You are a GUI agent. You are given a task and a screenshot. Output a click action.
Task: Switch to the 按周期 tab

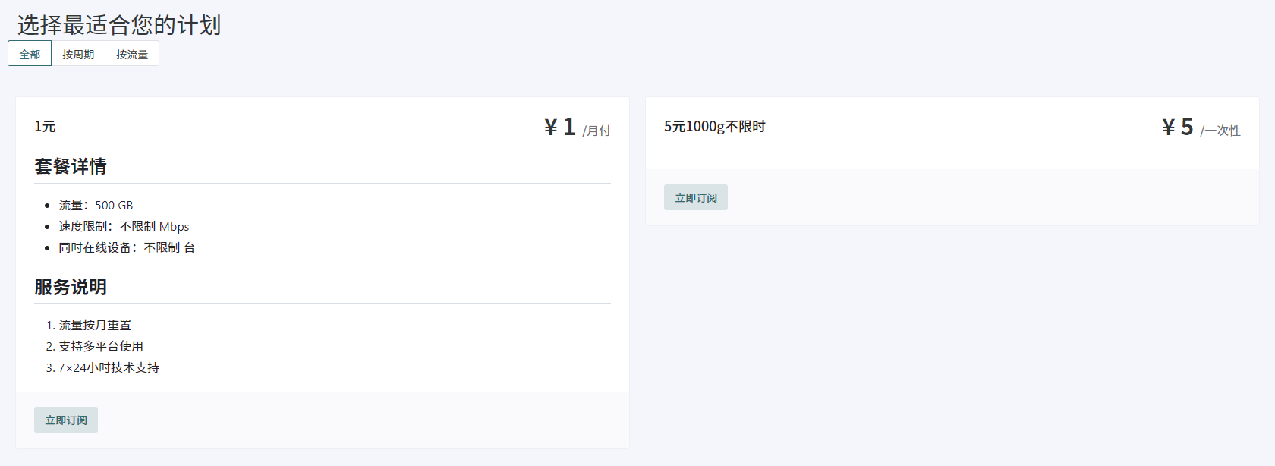[78, 54]
